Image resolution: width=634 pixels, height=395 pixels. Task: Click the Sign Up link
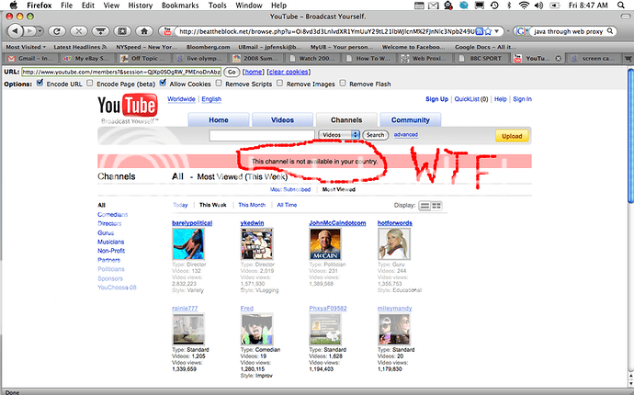click(436, 99)
